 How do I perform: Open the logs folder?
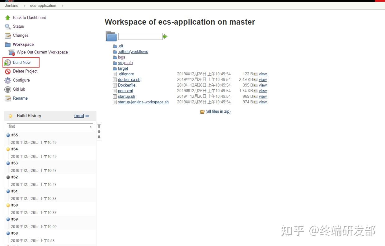tap(121, 57)
